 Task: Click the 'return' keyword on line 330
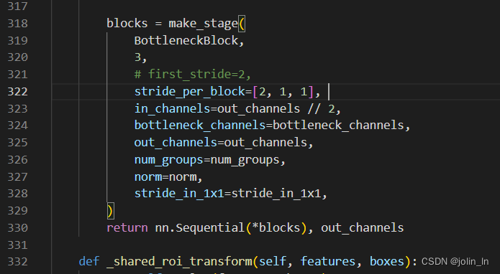pos(127,227)
